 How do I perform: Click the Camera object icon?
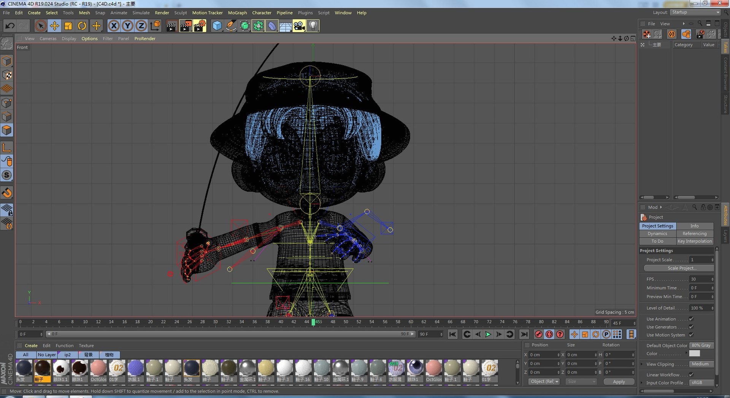[x=299, y=26]
